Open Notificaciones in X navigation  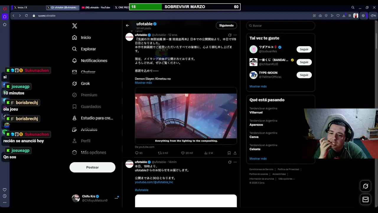tap(90, 61)
